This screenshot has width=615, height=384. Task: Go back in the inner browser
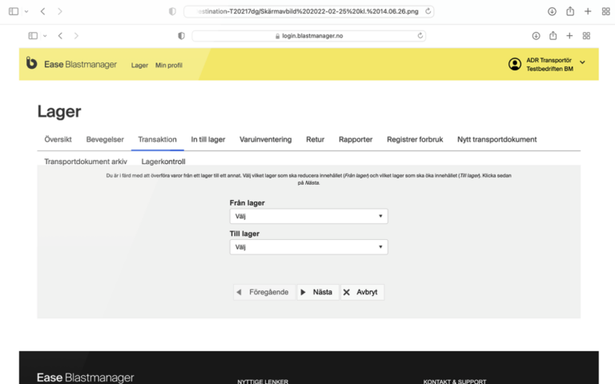(x=60, y=36)
